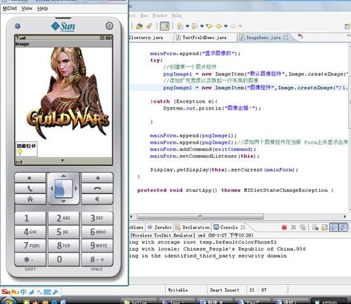Screen dimensions: 351x304
Task: Open the emulator Help menu
Action: coord(43,8)
